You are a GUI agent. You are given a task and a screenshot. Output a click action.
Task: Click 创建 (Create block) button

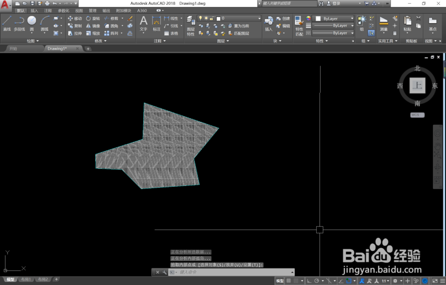(283, 18)
